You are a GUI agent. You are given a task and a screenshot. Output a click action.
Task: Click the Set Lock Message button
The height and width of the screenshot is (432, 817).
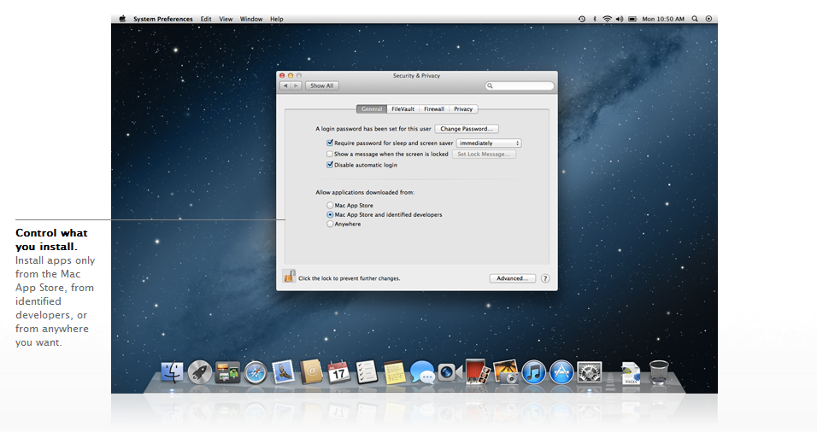pos(484,154)
